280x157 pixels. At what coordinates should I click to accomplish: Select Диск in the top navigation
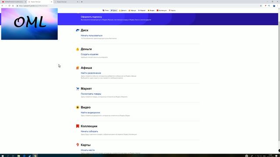click(x=114, y=10)
